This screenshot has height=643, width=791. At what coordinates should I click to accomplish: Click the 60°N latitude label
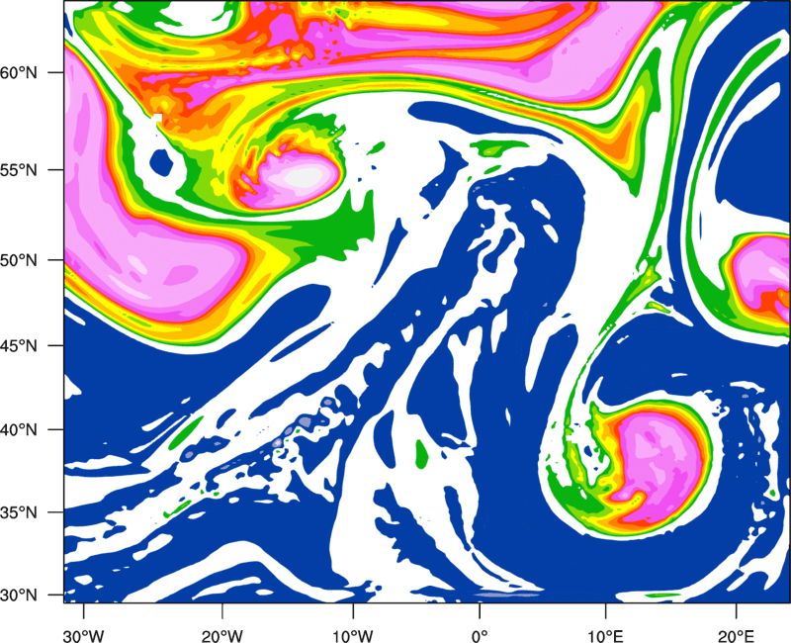(x=19, y=72)
